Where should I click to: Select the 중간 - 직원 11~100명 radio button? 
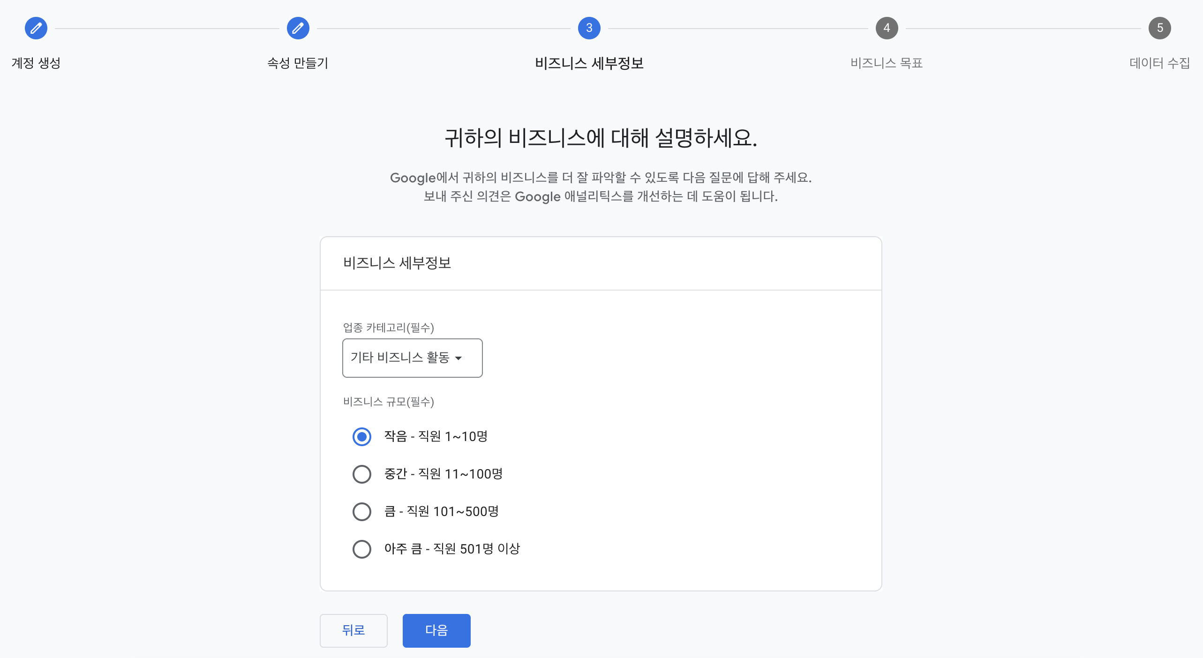(361, 474)
